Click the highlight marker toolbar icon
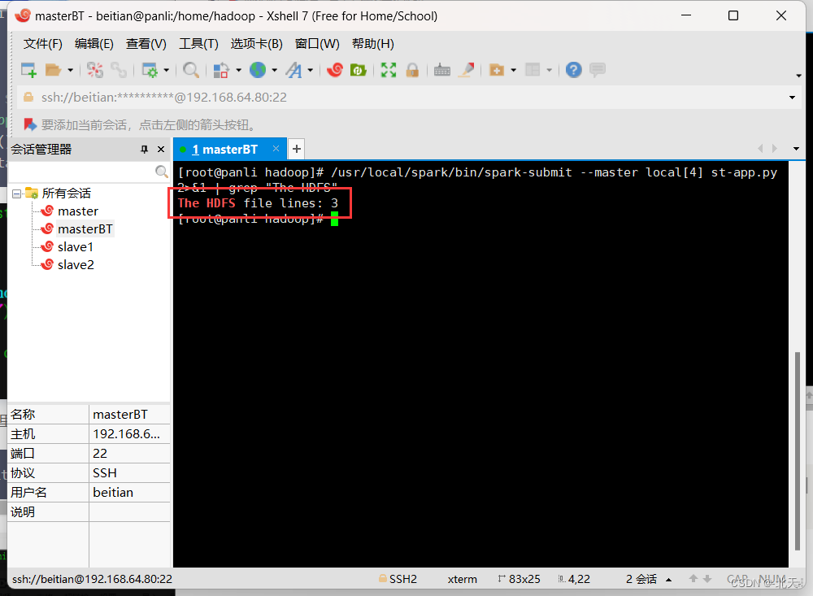The width and height of the screenshot is (813, 596). click(x=466, y=69)
